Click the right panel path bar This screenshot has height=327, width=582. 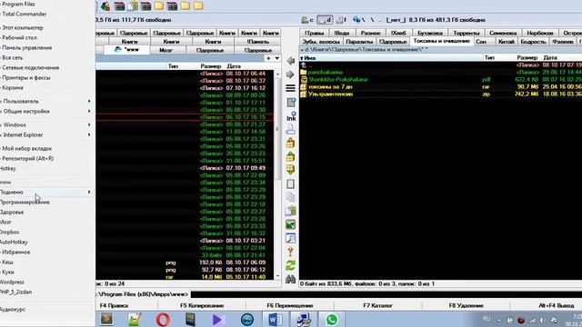point(440,49)
